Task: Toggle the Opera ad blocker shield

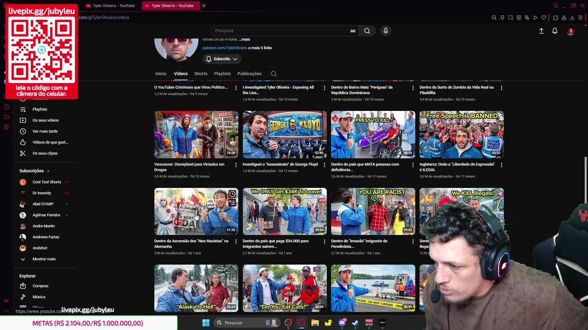Action: (x=519, y=18)
